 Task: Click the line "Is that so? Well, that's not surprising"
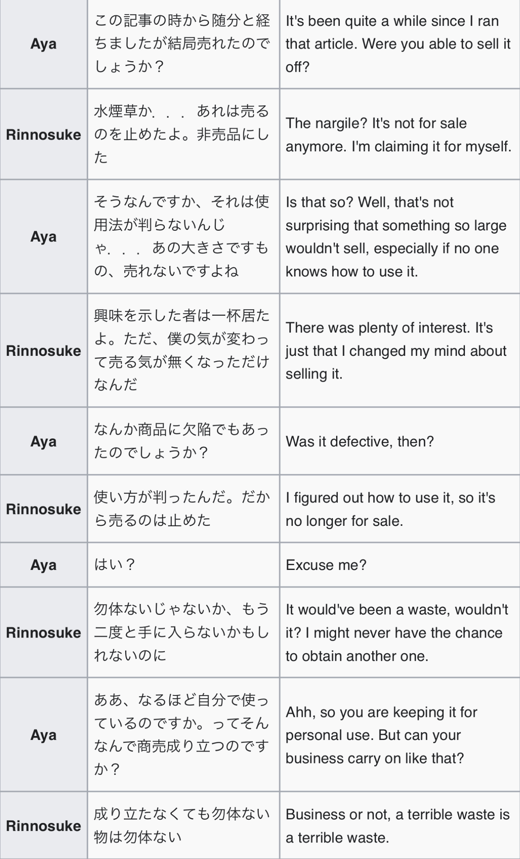point(396,237)
